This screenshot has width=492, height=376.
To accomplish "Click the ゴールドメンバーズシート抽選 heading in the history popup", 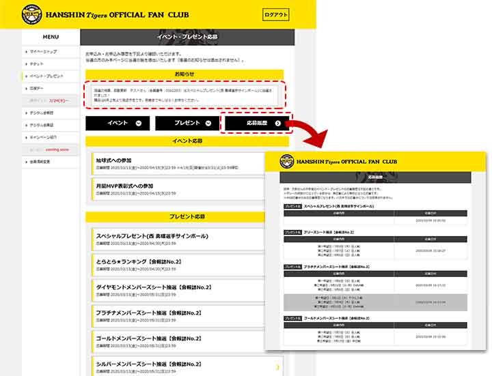I will point(337,318).
